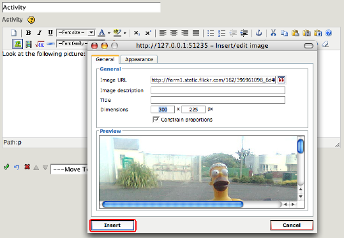Viewport: 344px width, 238px height.
Task: Click the preview scroll up arrow
Action: coord(301,189)
